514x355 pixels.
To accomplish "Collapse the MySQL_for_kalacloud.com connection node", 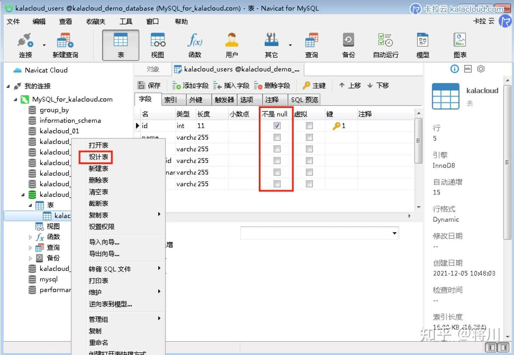I will (15, 99).
